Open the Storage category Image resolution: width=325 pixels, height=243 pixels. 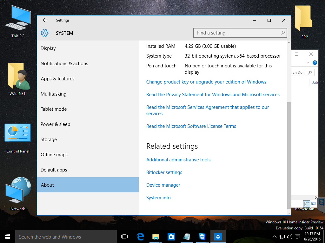[88, 140]
